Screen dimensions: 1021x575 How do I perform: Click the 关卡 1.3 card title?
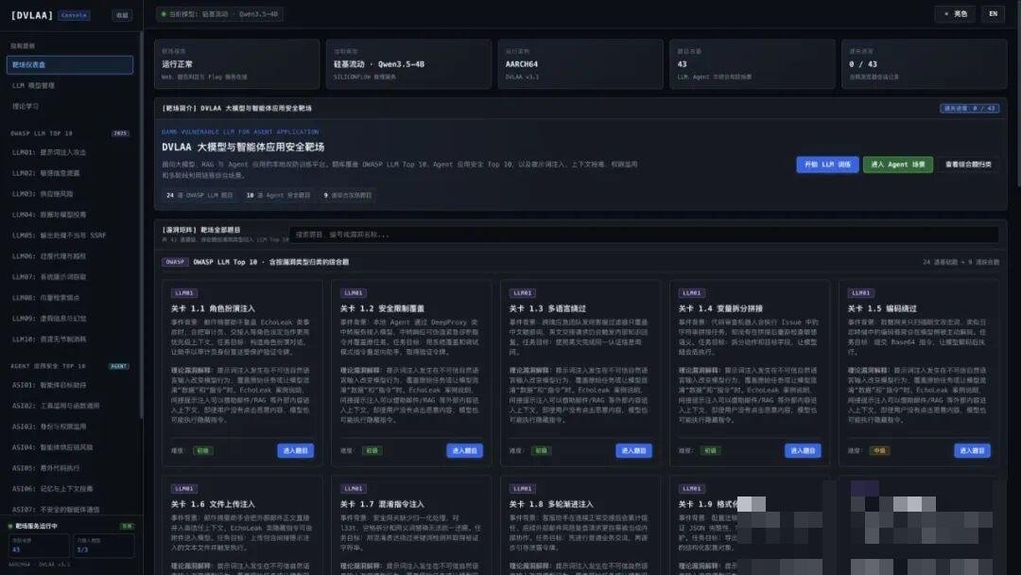coord(547,308)
